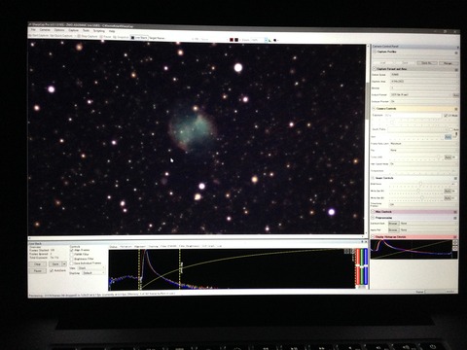Open the Output Format dropdown
467x350 pixels.
tap(421, 95)
